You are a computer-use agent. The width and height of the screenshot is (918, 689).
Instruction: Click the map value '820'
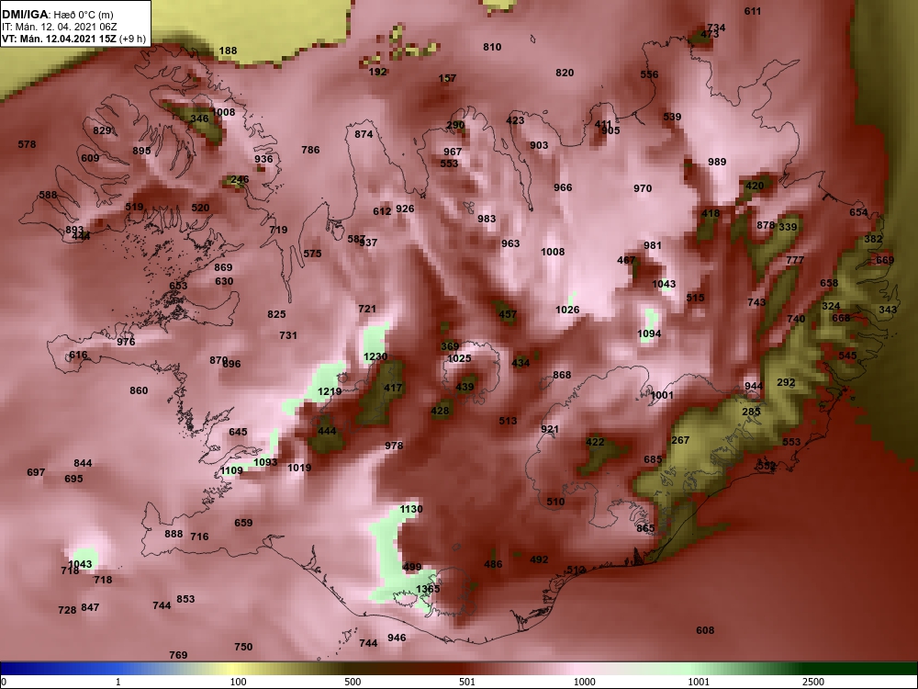pyautogui.click(x=565, y=73)
